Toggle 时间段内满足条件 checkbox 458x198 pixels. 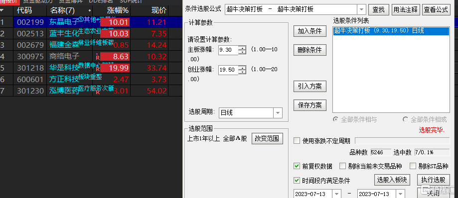click(297, 181)
